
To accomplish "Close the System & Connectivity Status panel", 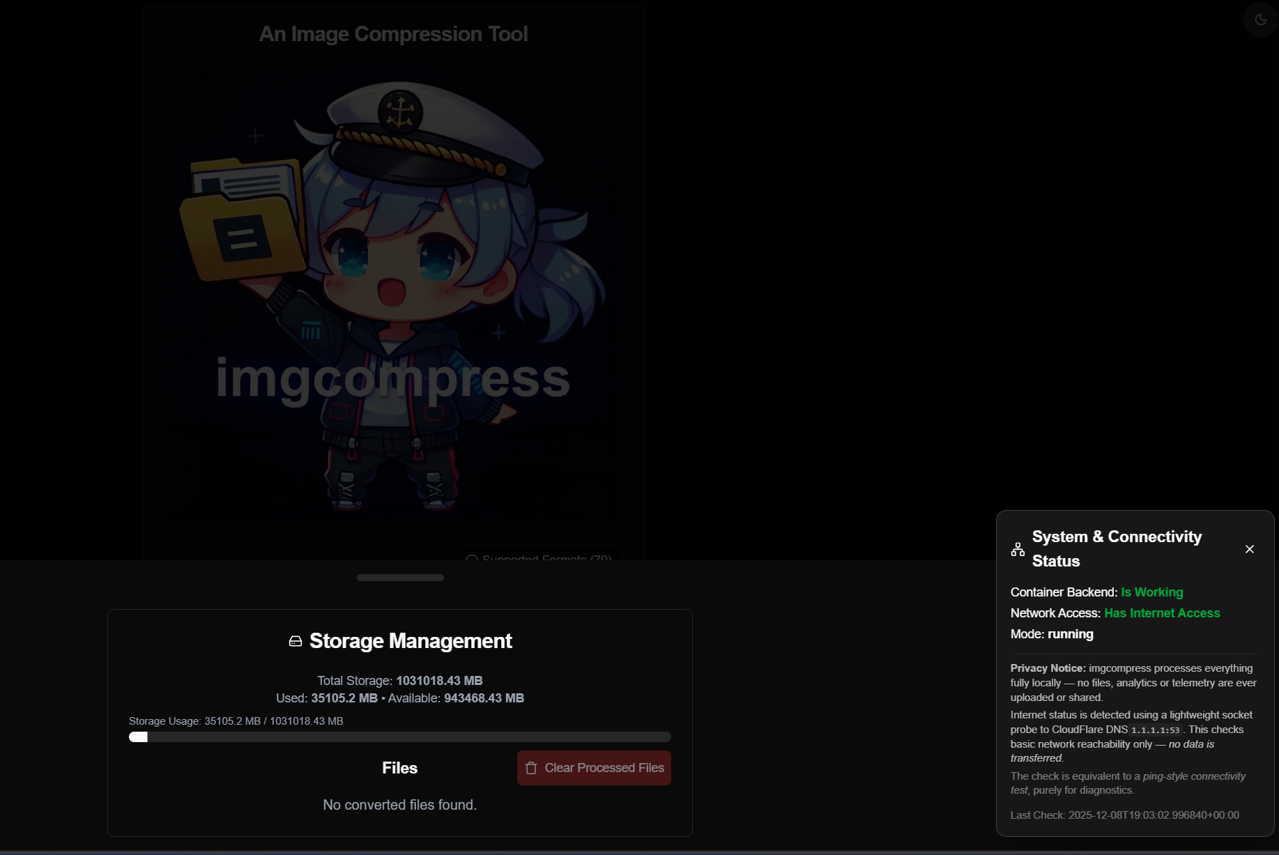I will (1249, 549).
